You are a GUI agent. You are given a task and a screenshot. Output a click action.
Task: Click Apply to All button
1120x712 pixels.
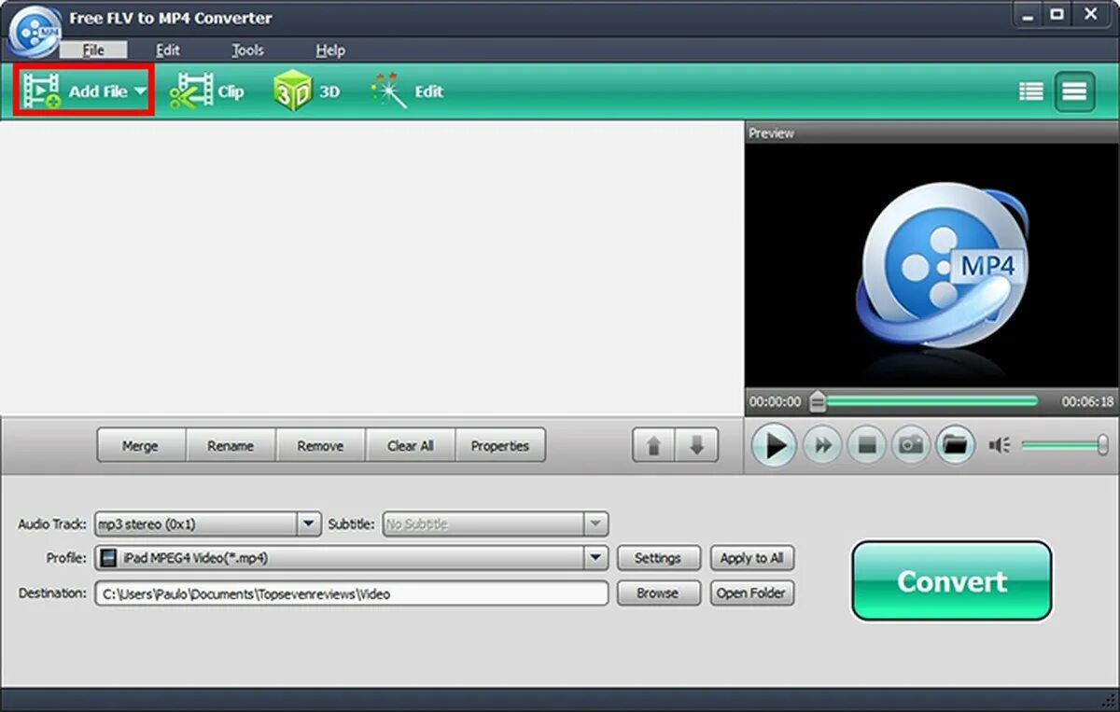tap(752, 558)
